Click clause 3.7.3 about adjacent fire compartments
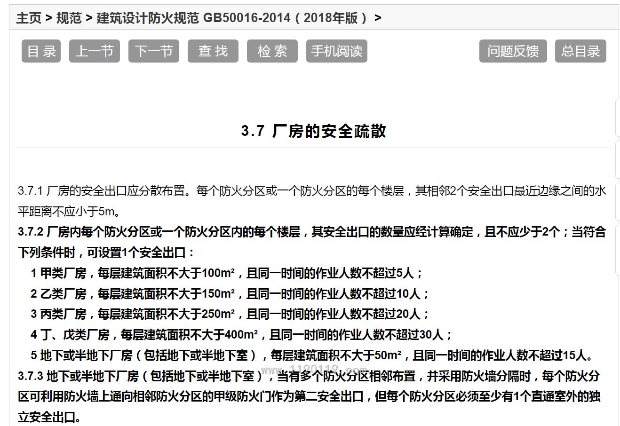Image resolution: width=620 pixels, height=426 pixels. (x=309, y=377)
